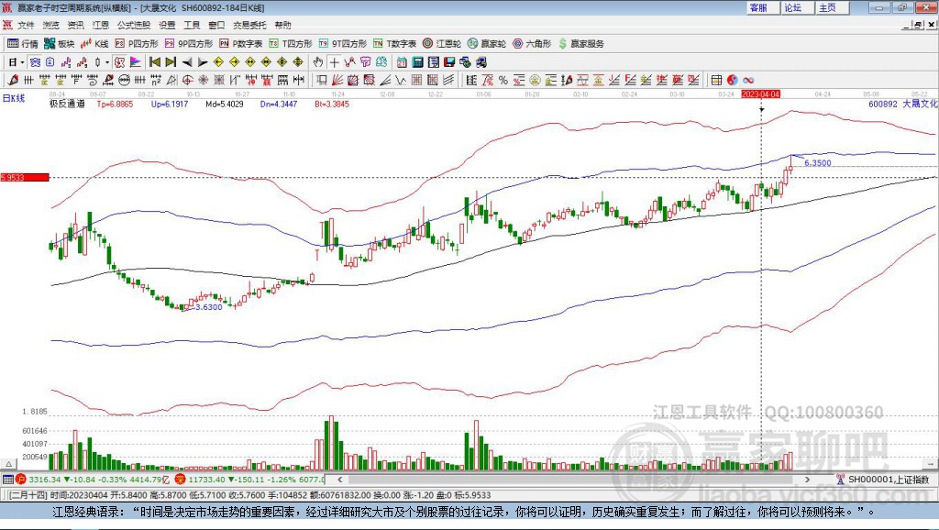The width and height of the screenshot is (939, 530).
Task: Click the horizontal scrollbar left arrow
Action: 339,479
